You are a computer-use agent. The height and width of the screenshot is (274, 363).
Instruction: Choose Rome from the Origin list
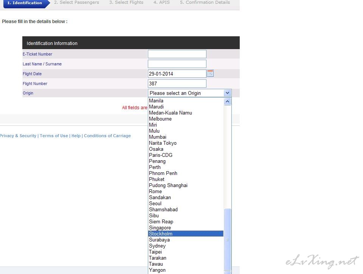186,191
